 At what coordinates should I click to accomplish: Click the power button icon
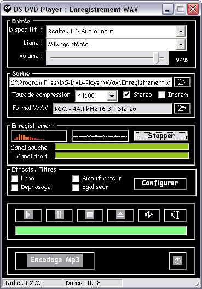(x=177, y=261)
